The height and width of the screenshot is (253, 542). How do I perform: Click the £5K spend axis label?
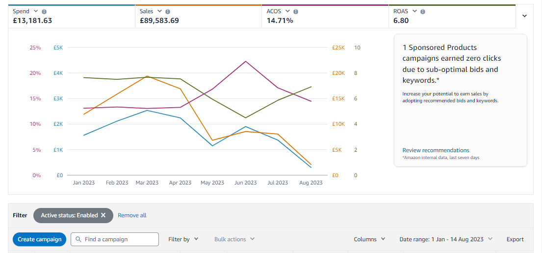(x=59, y=47)
